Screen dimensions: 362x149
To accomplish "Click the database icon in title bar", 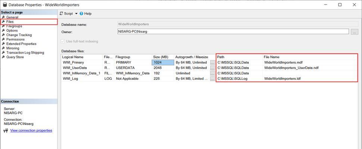I will coord(4,4).
